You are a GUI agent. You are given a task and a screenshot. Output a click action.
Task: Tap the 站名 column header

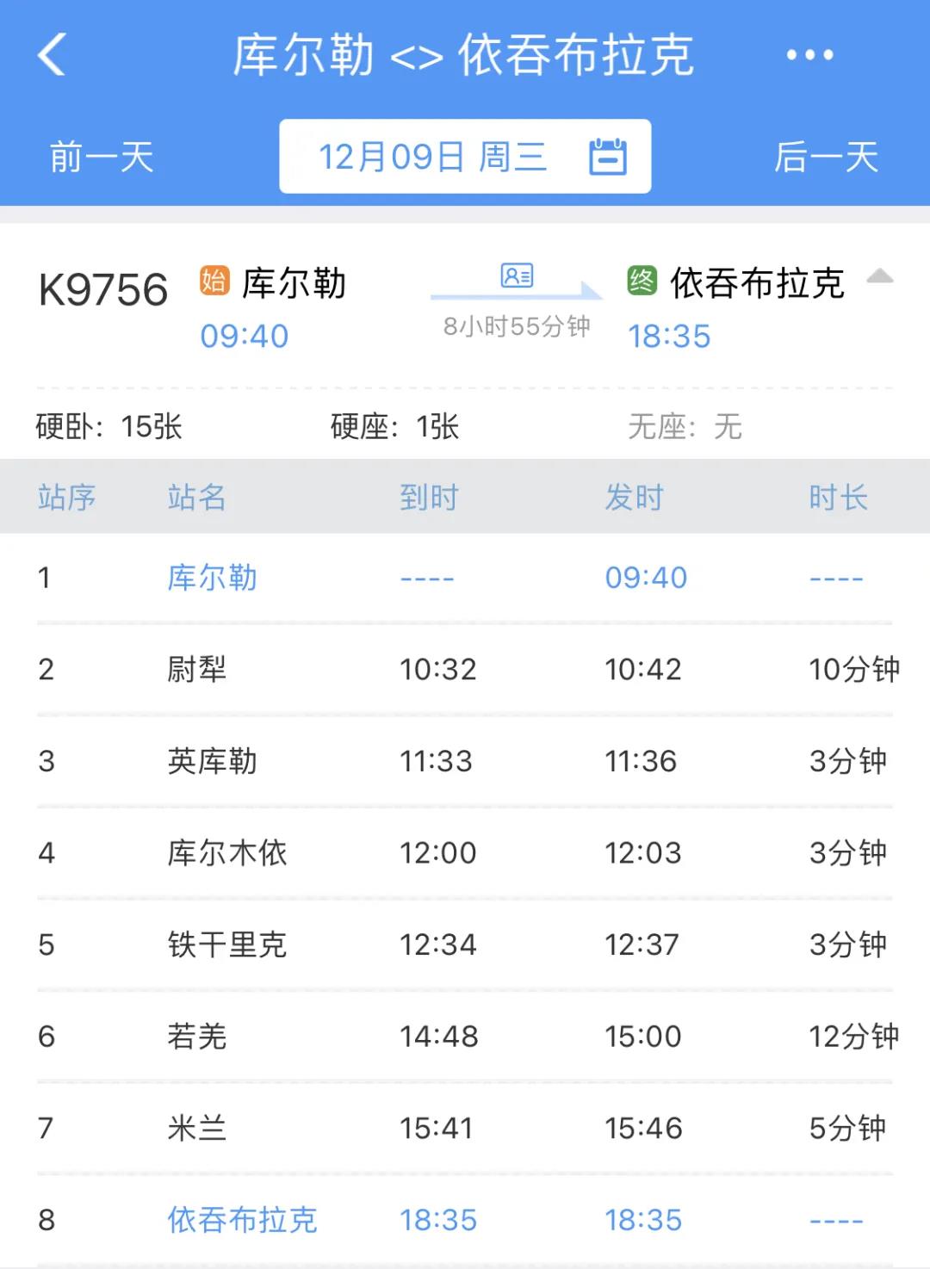[196, 498]
